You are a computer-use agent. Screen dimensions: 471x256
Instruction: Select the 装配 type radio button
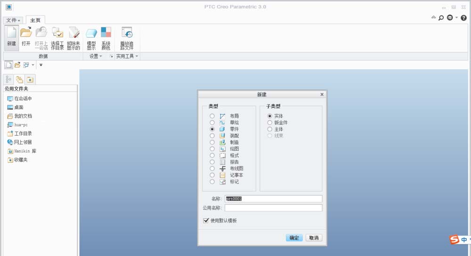coord(212,136)
